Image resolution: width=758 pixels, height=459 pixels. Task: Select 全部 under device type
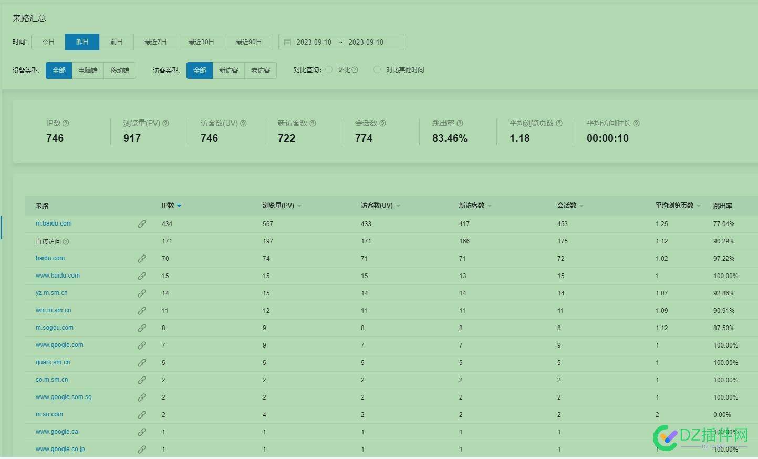[x=59, y=70]
